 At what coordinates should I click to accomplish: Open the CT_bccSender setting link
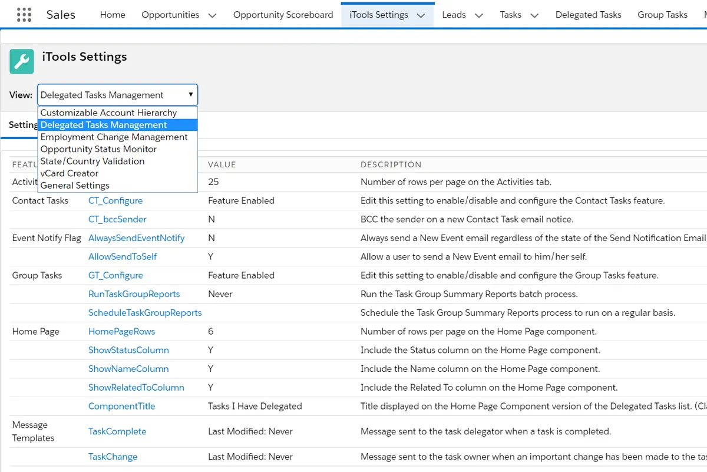117,219
